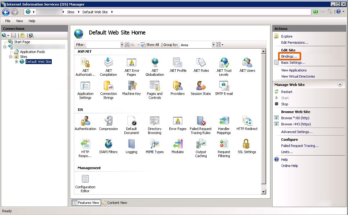Select Application Pools in the Connections tree

32,52
